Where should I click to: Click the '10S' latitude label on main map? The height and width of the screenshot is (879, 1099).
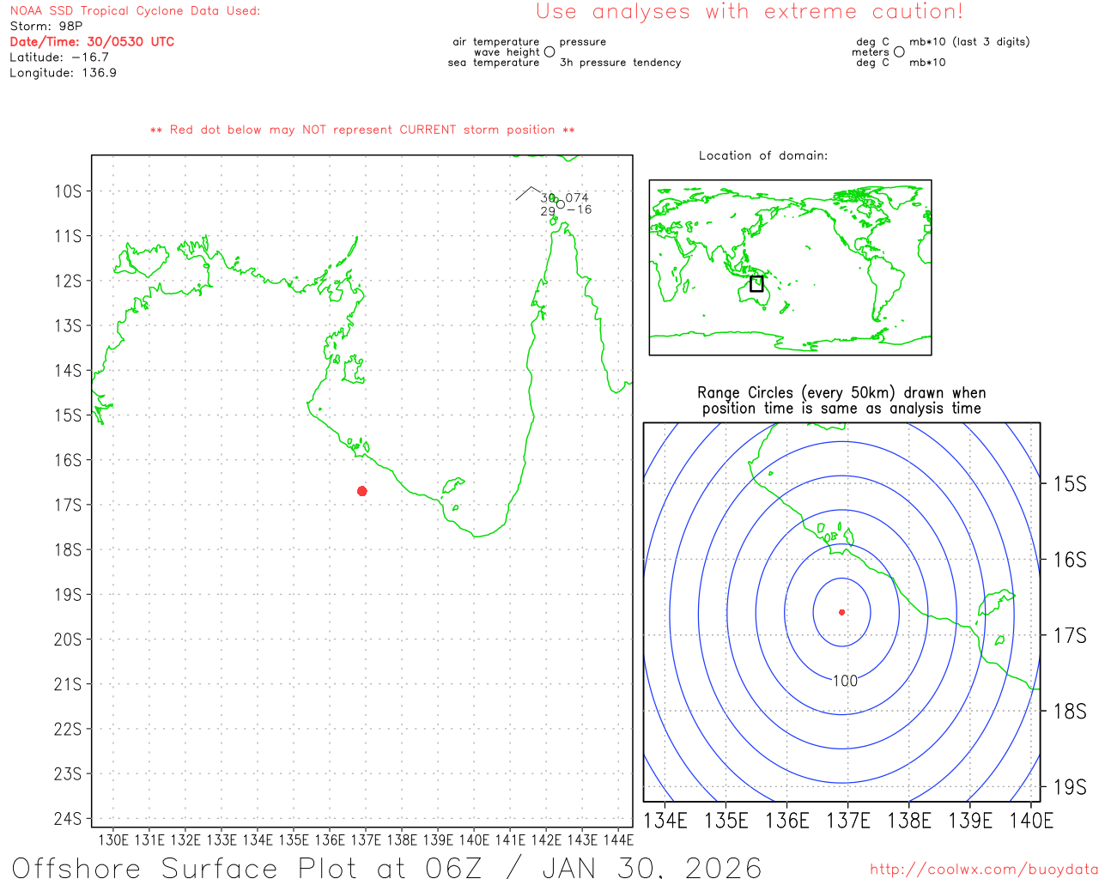pos(68,191)
